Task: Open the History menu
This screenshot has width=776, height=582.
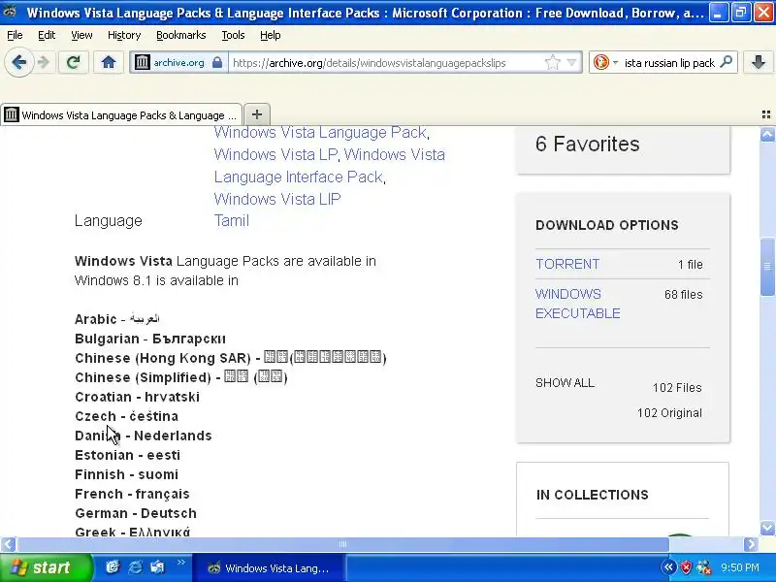Action: pyautogui.click(x=124, y=35)
